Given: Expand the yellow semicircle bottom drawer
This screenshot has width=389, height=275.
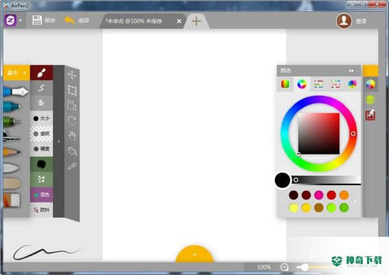Looking at the screenshot, I should tap(194, 254).
